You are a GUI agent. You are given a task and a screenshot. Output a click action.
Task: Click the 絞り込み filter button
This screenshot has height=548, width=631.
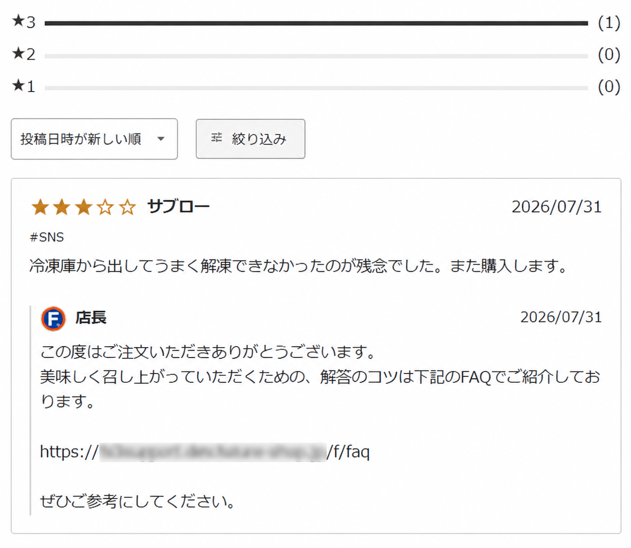coord(250,139)
